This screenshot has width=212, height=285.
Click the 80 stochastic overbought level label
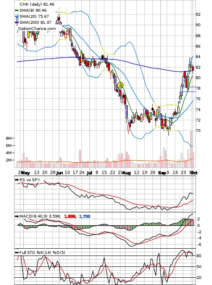pyautogui.click(x=199, y=256)
